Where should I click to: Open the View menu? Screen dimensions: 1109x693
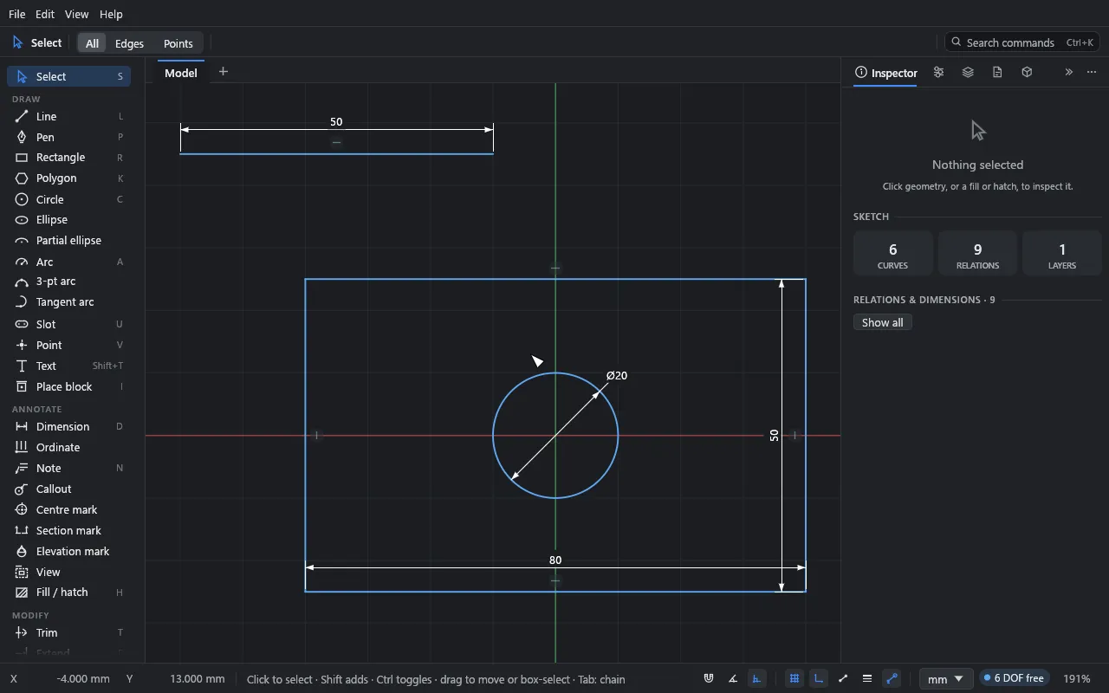tap(76, 15)
